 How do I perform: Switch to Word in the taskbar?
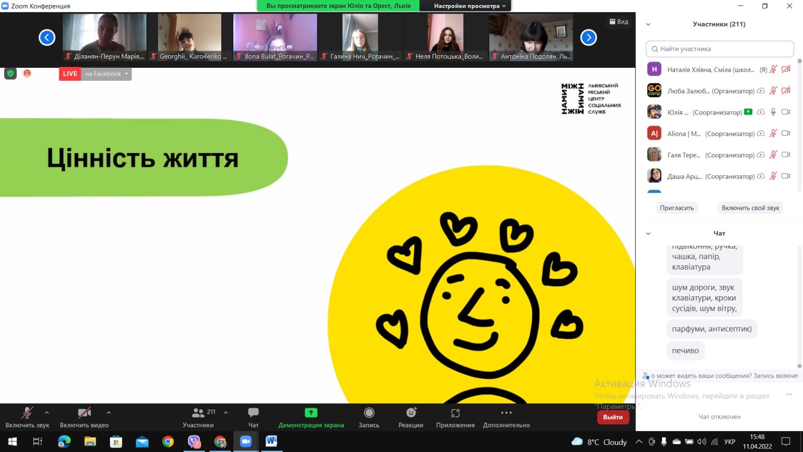tap(272, 441)
